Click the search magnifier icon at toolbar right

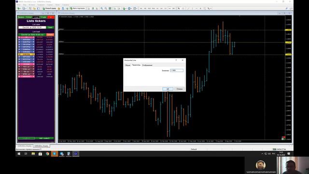287,9
